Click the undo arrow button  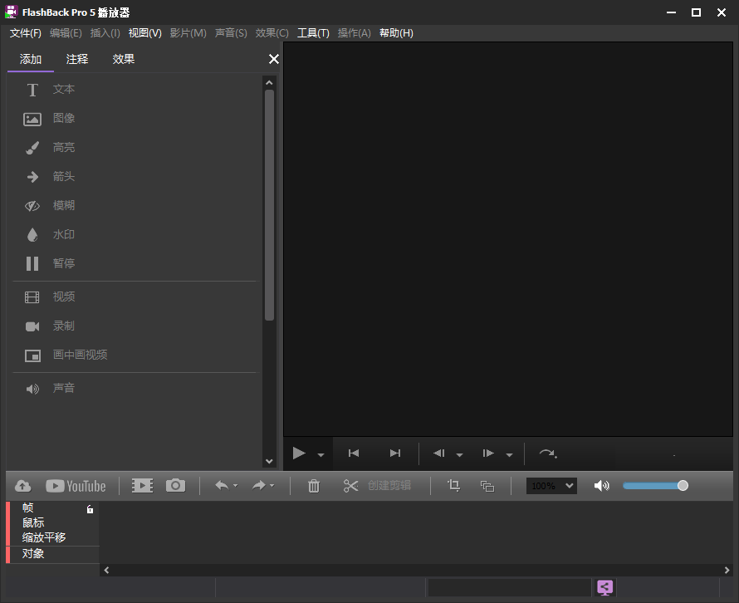tap(221, 485)
